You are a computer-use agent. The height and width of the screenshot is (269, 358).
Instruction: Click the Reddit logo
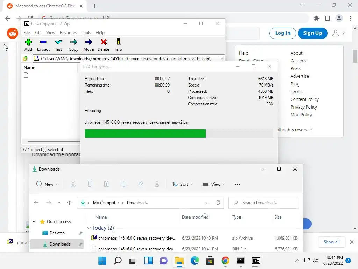[x=13, y=33]
